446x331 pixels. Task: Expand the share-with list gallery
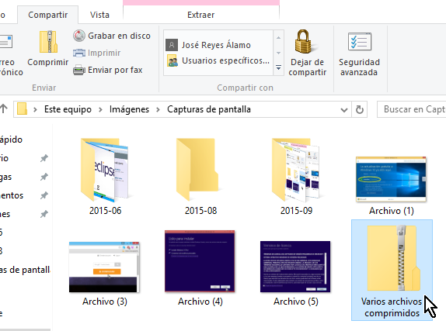[278, 68]
